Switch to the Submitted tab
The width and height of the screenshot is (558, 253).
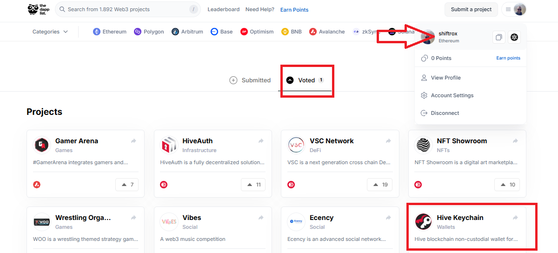250,80
